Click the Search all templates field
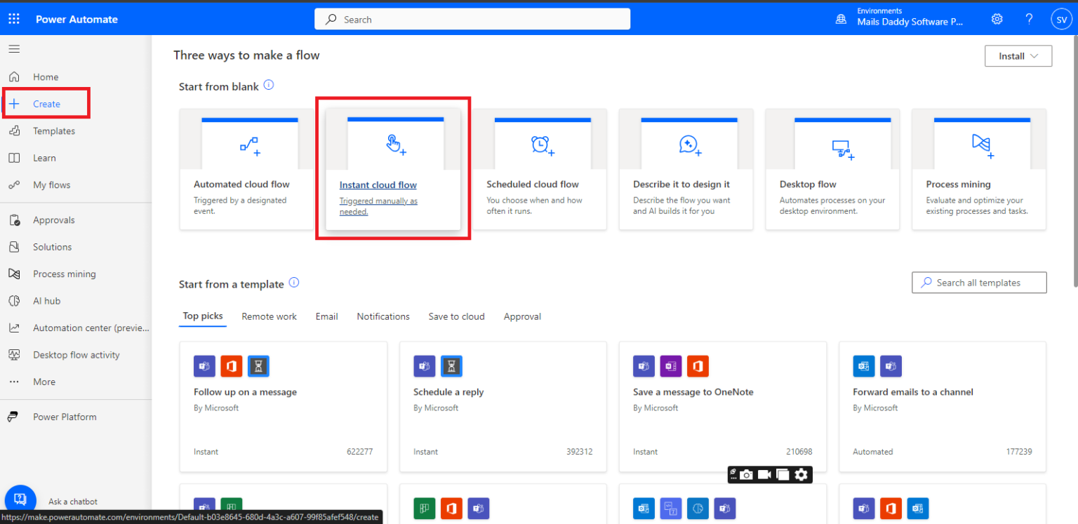 coord(979,283)
